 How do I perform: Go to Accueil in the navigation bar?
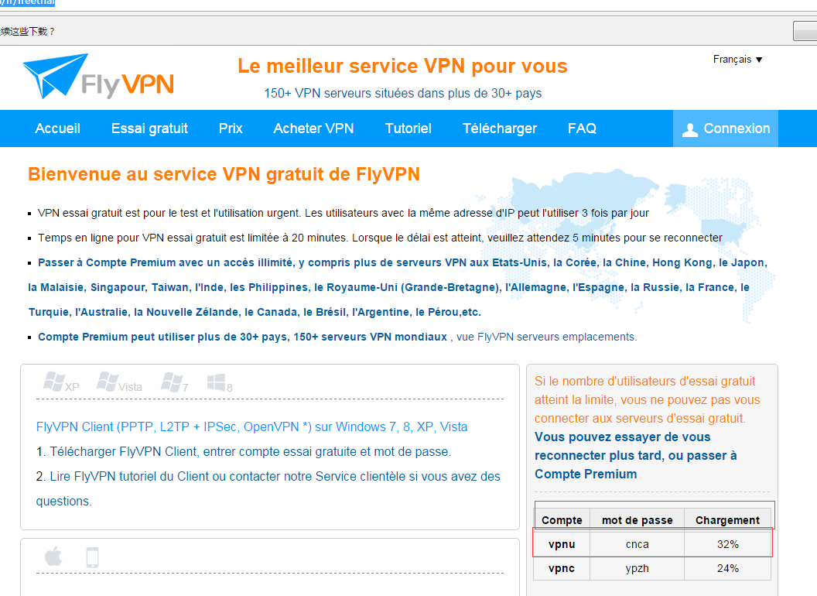(57, 128)
